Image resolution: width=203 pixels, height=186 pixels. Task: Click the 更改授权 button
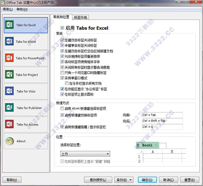click(x=98, y=180)
